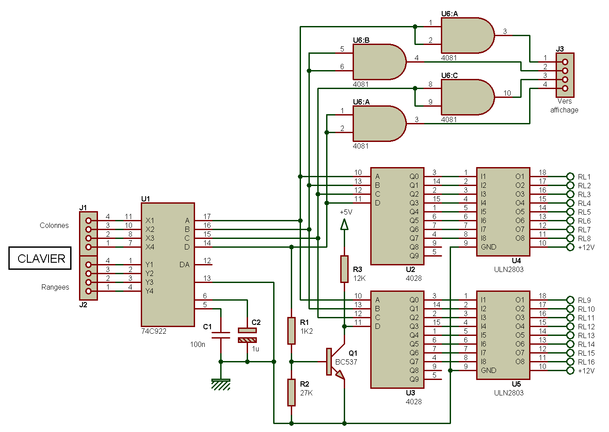
Task: Click the U6:C AND gate symbol
Action: 468,97
